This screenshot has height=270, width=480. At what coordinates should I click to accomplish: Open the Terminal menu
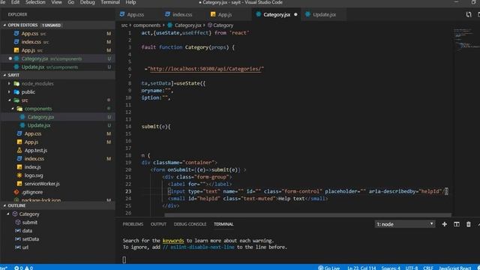tap(110, 2)
